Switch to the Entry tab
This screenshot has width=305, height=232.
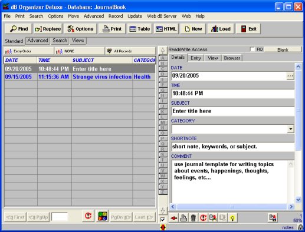[196, 58]
